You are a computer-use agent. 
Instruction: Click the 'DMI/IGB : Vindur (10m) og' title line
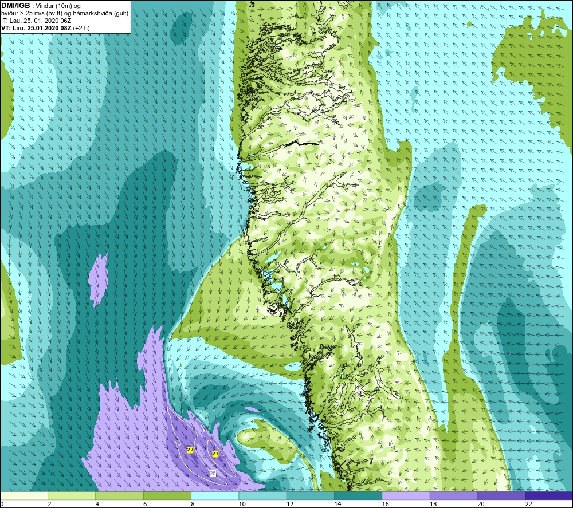click(41, 6)
